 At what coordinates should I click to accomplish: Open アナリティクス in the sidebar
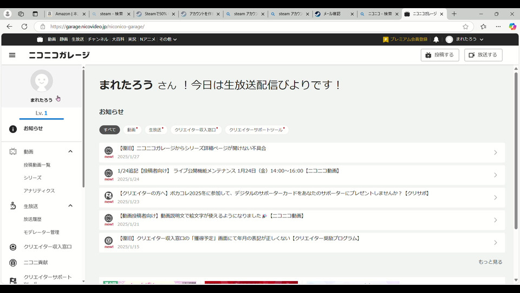click(39, 190)
